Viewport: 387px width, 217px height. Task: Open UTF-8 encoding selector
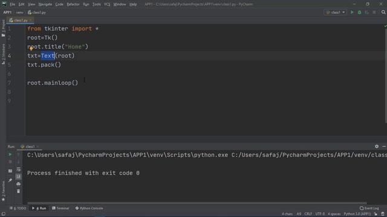(x=320, y=214)
